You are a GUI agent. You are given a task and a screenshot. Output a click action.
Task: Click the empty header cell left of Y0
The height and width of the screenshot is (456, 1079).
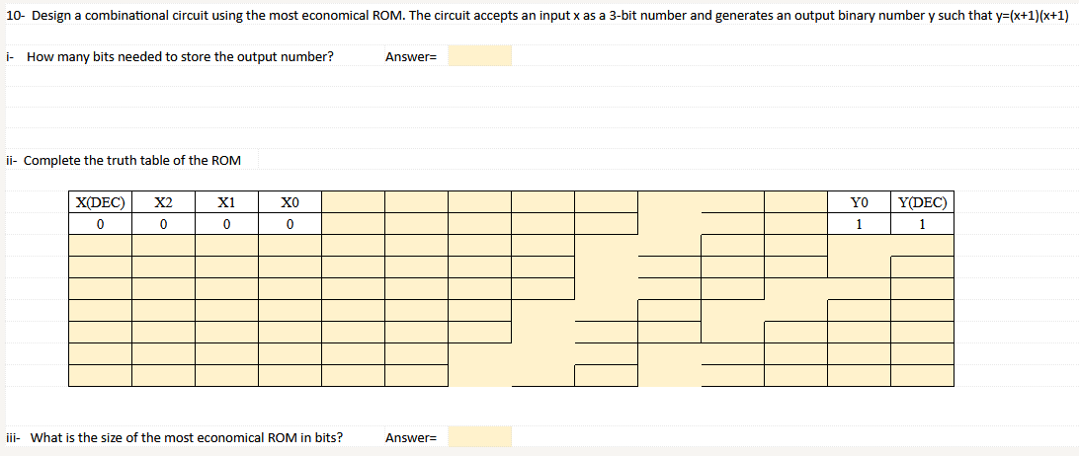[x=795, y=203]
